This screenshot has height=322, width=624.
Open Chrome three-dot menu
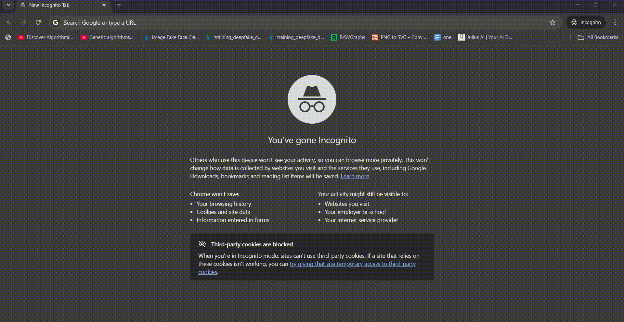[x=615, y=22]
